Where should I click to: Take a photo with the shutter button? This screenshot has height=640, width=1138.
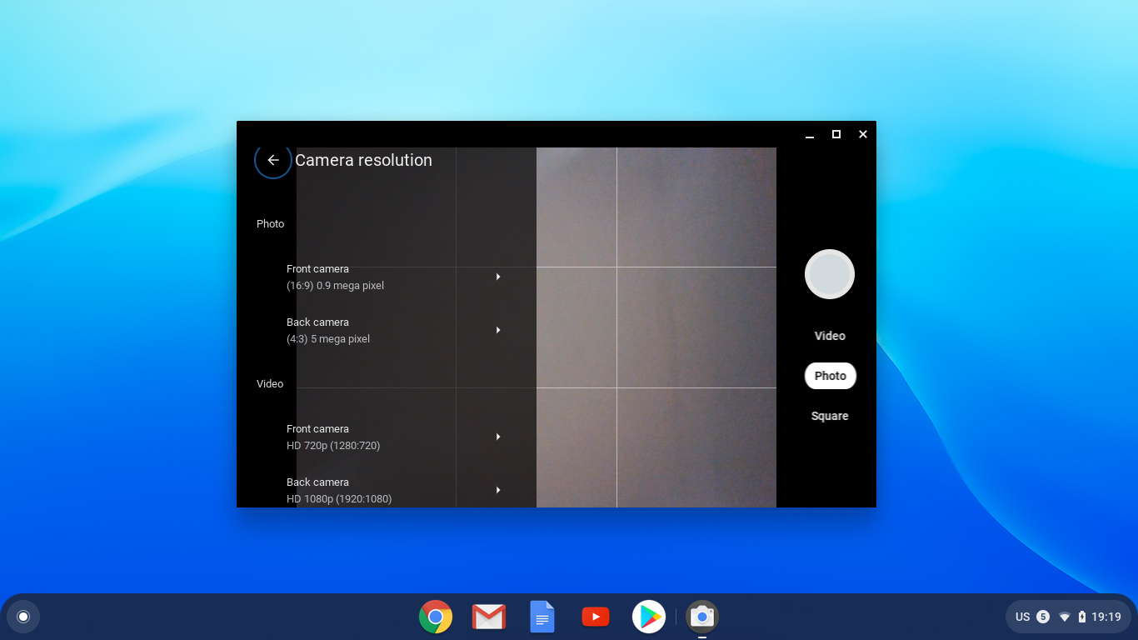tap(830, 274)
